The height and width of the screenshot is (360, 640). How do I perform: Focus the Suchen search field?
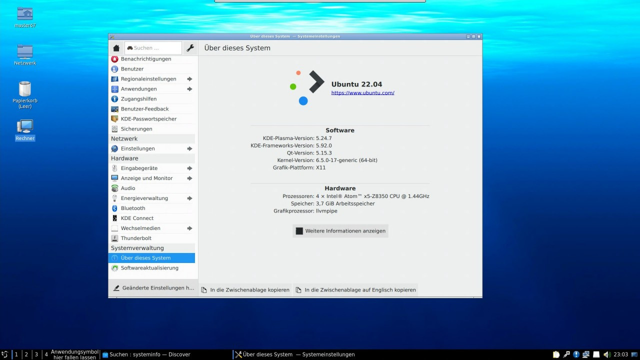[x=153, y=48]
